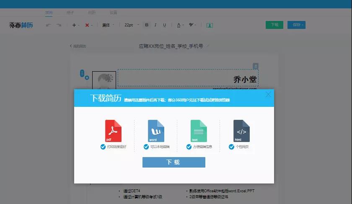352x204 pixels.
Task: Choose the text file format icon
Action: pyautogui.click(x=199, y=131)
